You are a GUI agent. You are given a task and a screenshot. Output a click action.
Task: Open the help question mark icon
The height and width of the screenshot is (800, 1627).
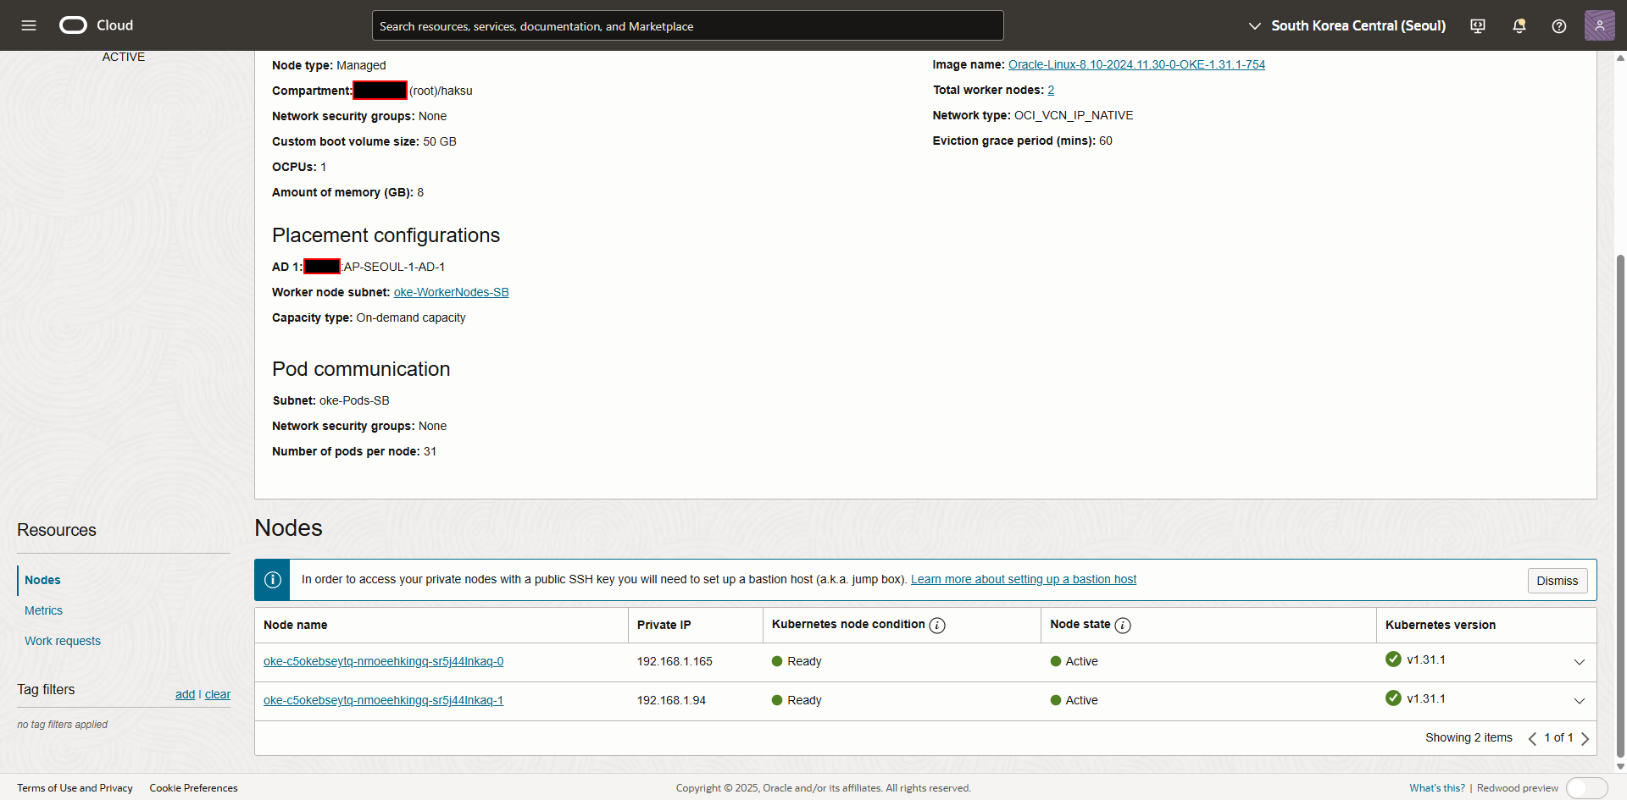(1559, 26)
